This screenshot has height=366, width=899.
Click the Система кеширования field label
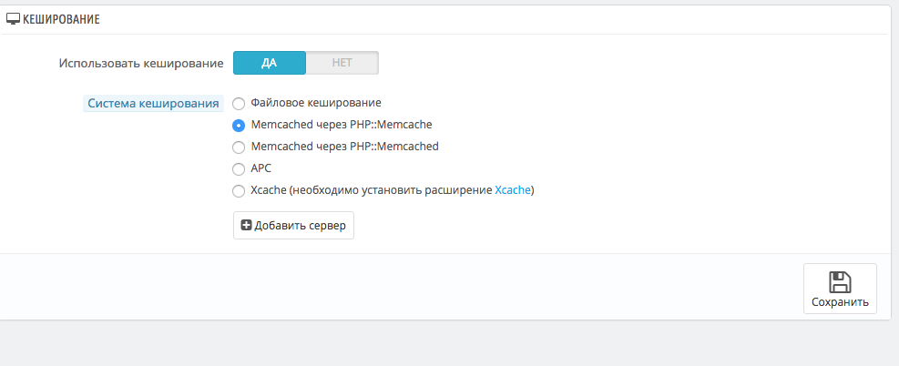tap(153, 104)
